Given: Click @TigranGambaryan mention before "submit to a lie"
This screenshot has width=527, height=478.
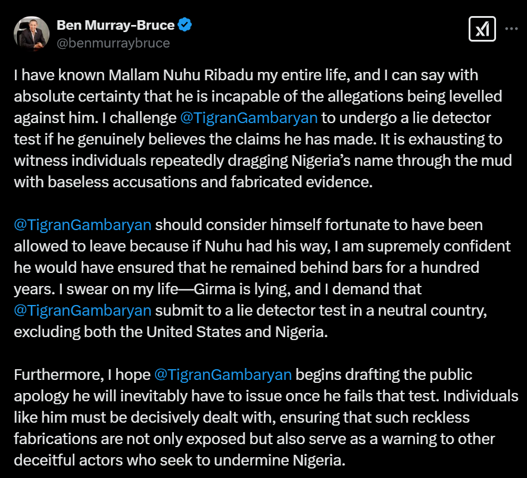Looking at the screenshot, I should (x=82, y=310).
